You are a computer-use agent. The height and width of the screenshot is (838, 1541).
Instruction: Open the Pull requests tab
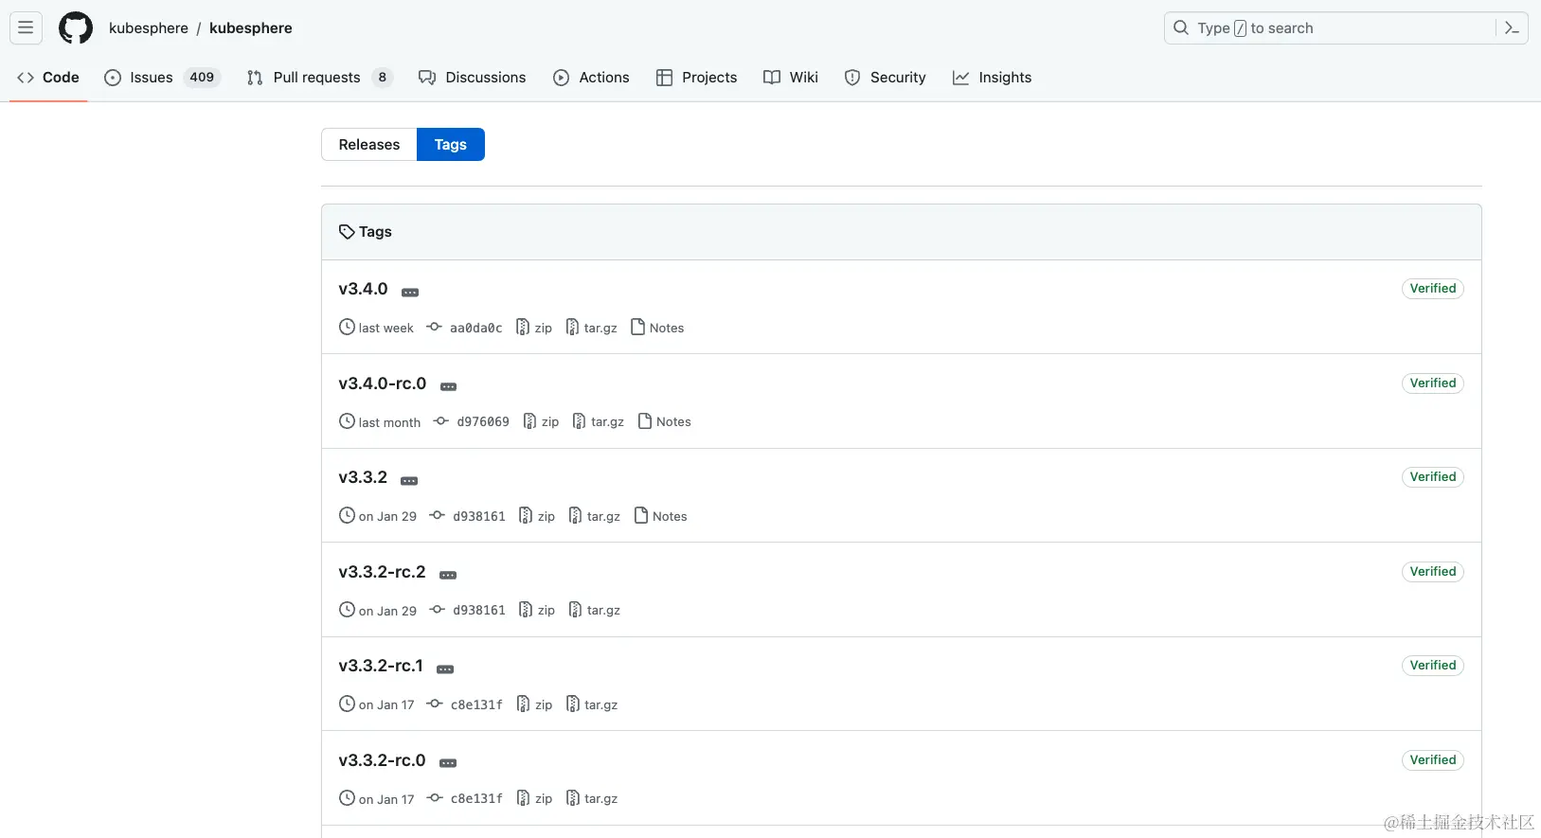319,78
